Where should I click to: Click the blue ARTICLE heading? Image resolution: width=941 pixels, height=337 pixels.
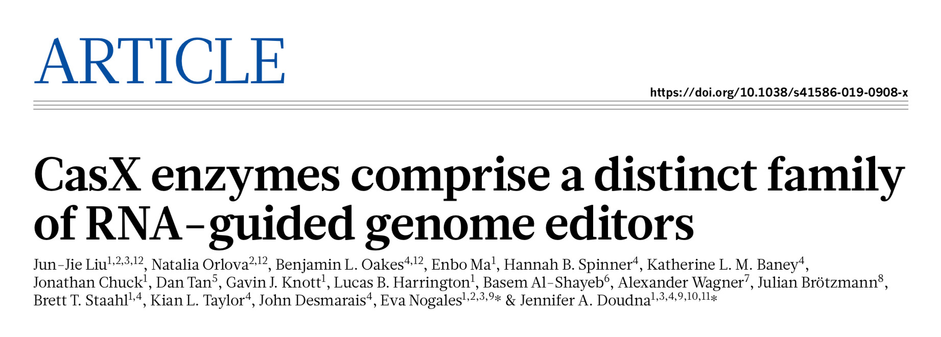coord(159,61)
